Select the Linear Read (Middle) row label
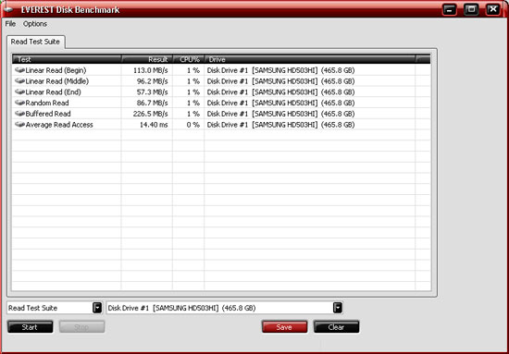 click(x=57, y=81)
